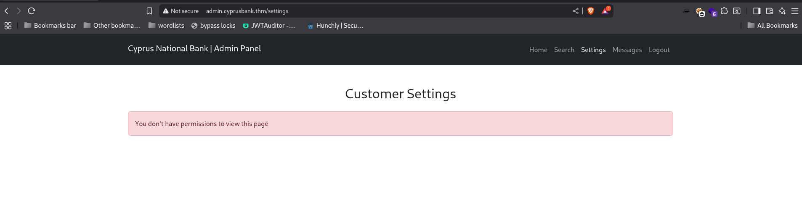Image resolution: width=802 pixels, height=197 pixels.
Task: Open the Search nav item
Action: [x=564, y=50]
